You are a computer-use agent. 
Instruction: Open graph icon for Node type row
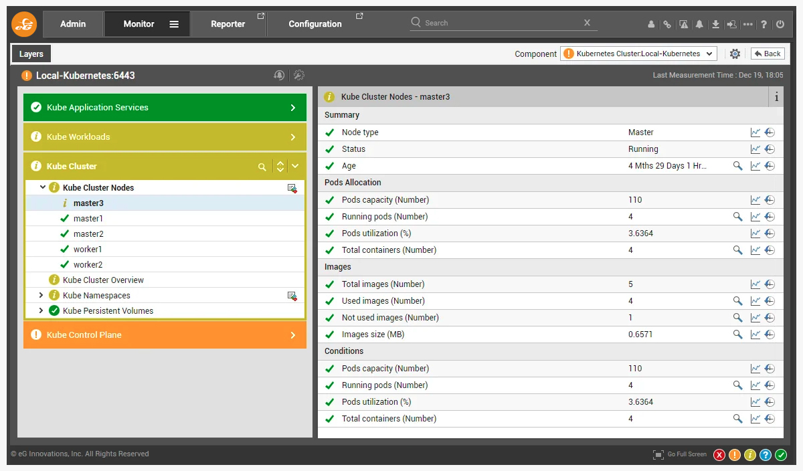pyautogui.click(x=755, y=132)
